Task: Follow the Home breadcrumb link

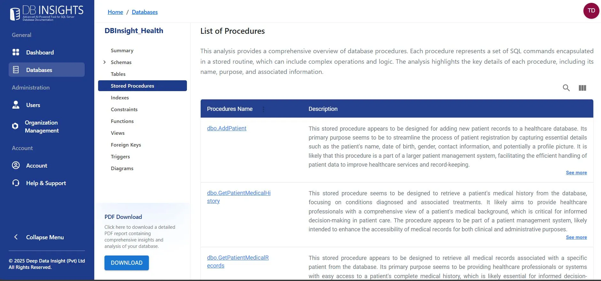Action: point(115,12)
